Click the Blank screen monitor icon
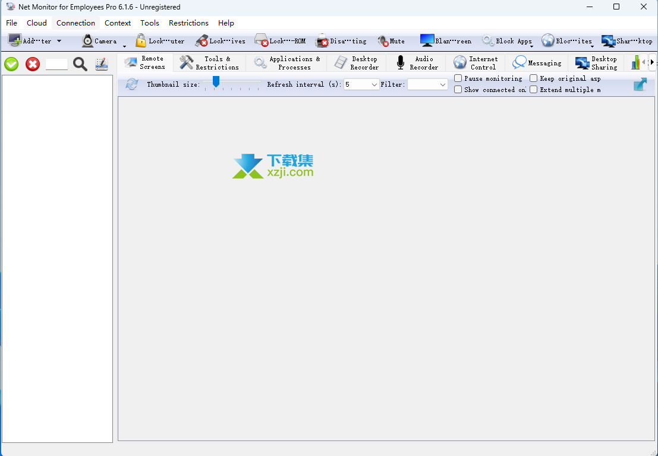 pos(427,40)
